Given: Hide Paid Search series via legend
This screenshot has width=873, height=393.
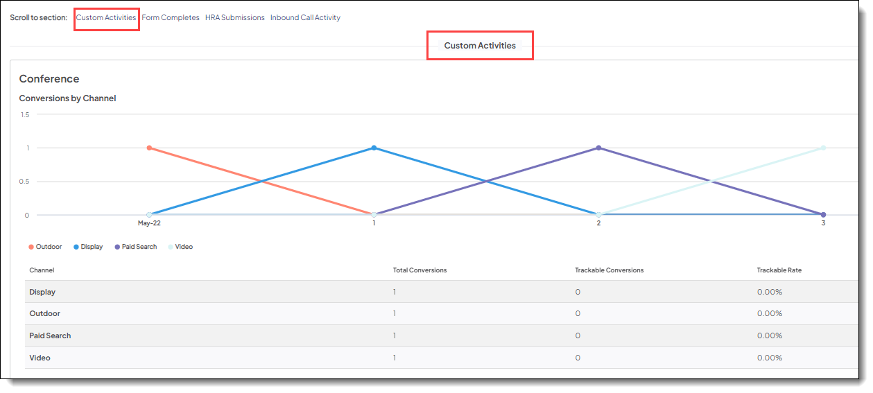Looking at the screenshot, I should (135, 247).
